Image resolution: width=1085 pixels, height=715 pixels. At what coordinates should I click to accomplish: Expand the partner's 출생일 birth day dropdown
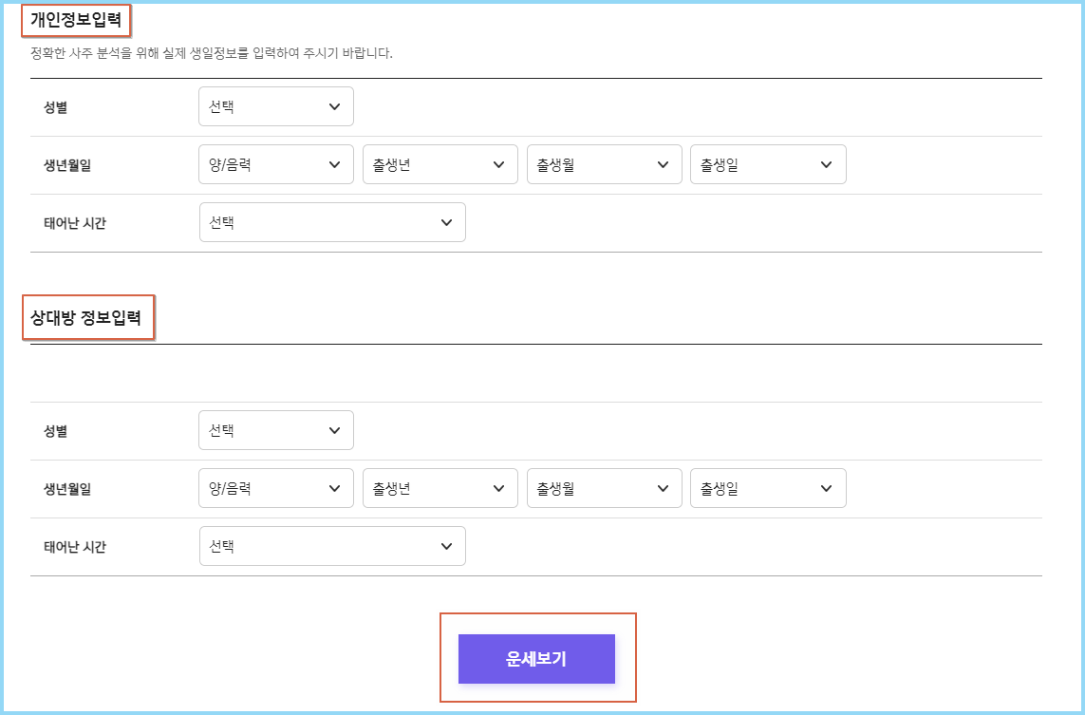pos(768,487)
